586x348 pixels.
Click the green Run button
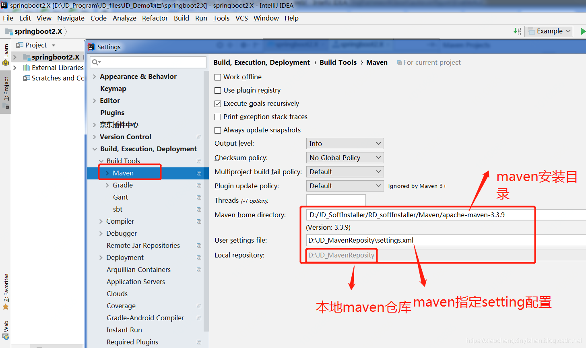pos(583,31)
